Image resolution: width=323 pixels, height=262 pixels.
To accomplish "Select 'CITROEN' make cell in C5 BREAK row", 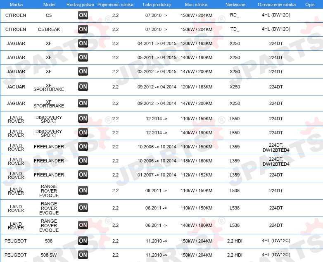I will click(x=16, y=29).
